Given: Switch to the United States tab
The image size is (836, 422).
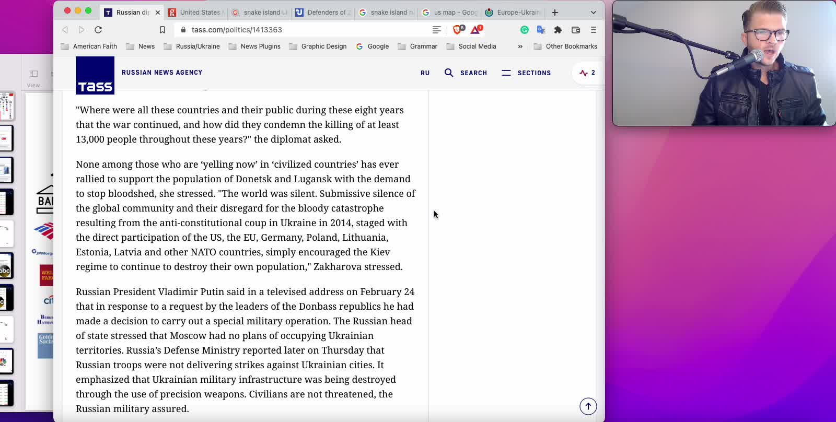Looking at the screenshot, I should pos(196,13).
